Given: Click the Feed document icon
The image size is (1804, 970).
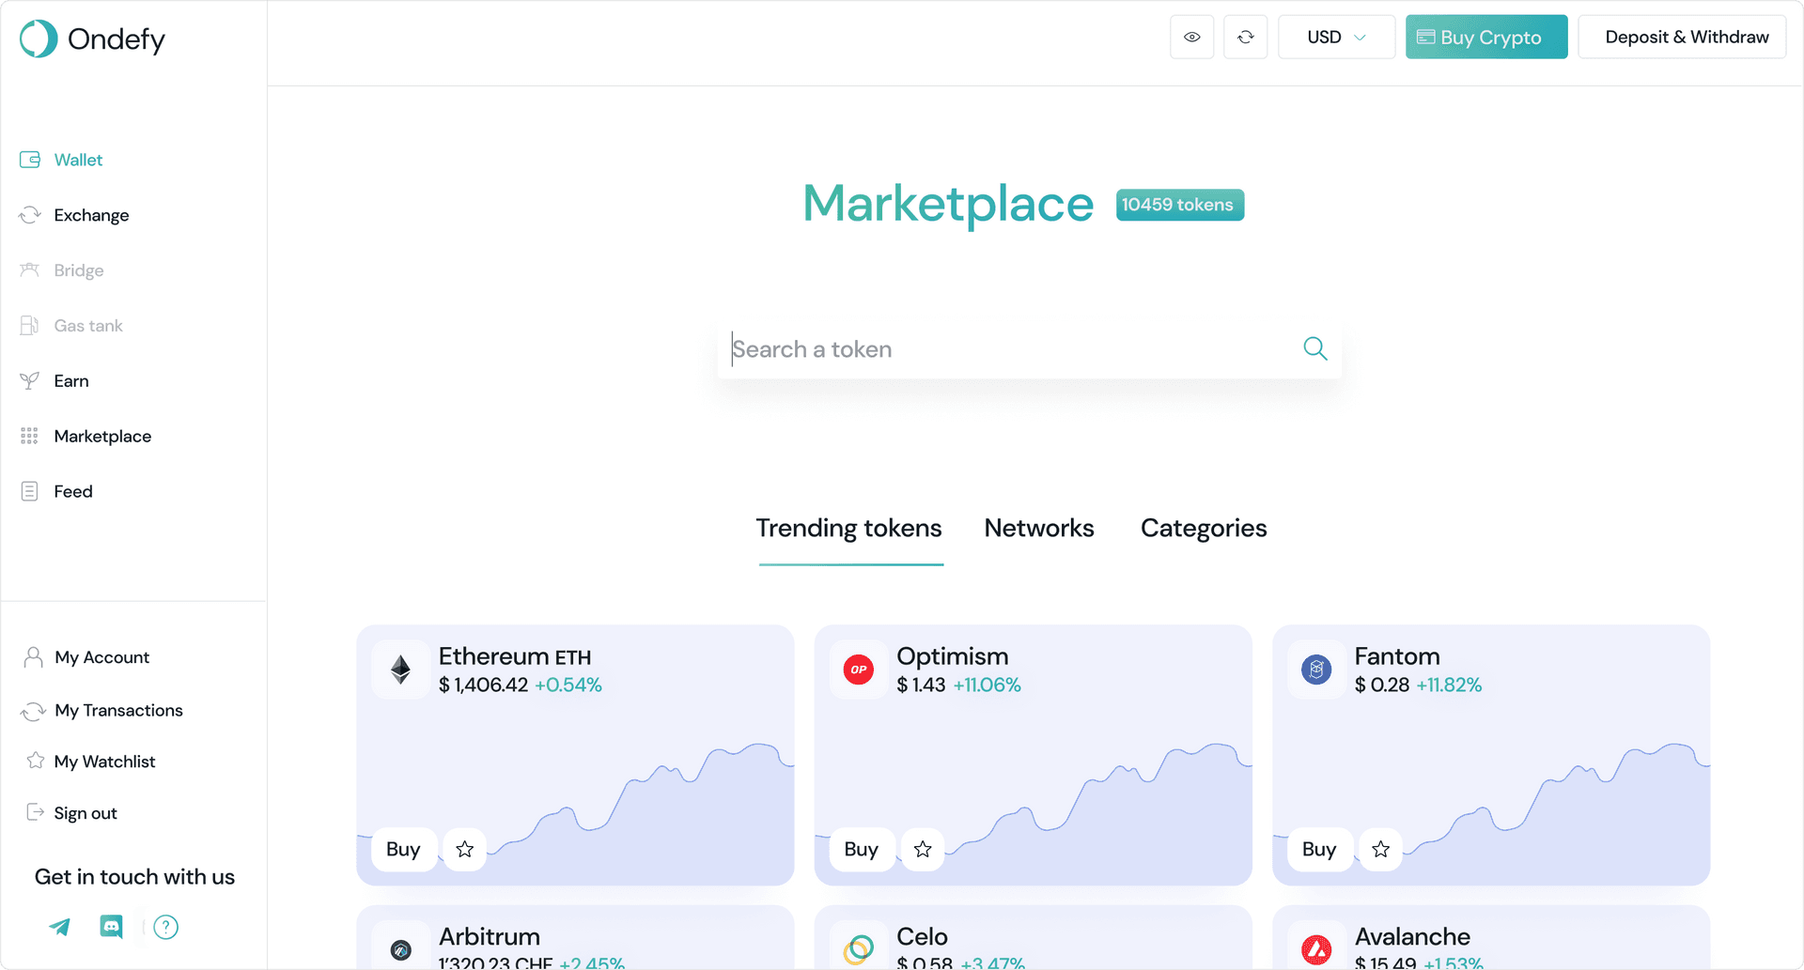Looking at the screenshot, I should 30,491.
